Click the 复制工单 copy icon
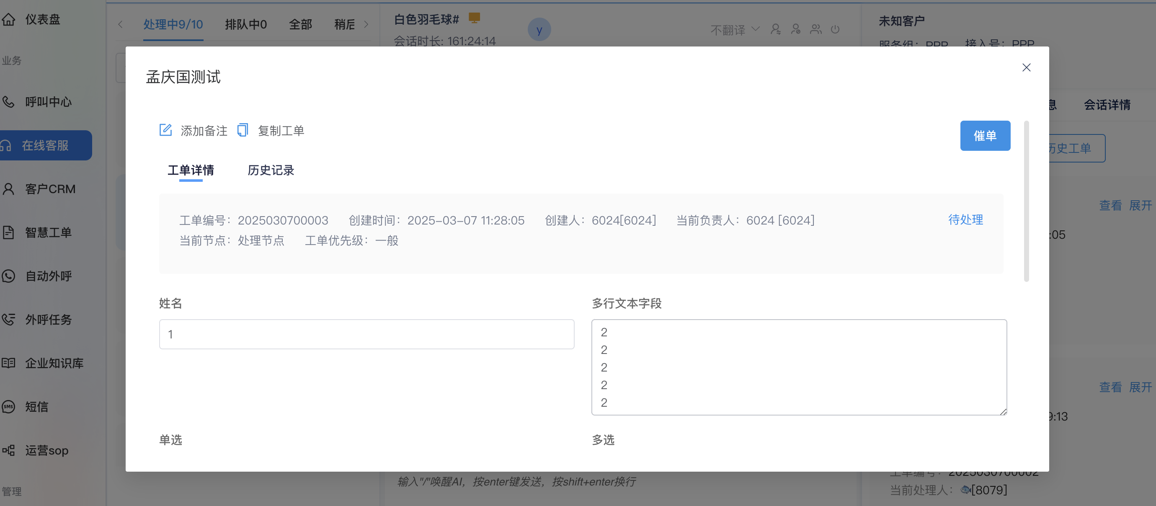This screenshot has width=1156, height=506. click(x=243, y=130)
